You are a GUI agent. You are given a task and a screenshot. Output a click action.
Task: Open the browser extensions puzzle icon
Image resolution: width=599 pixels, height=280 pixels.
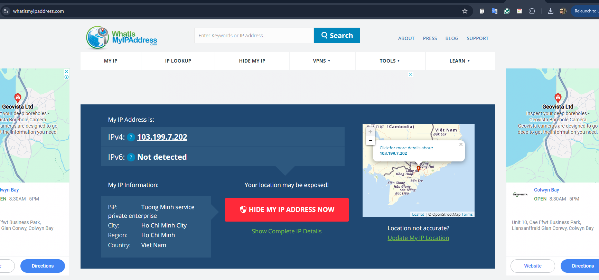[x=532, y=11]
